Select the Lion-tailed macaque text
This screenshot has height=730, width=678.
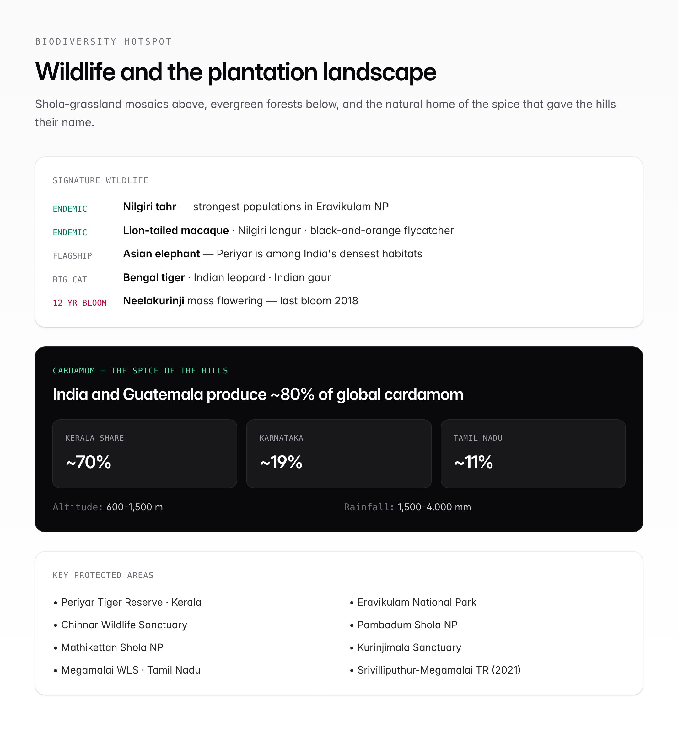coord(176,231)
